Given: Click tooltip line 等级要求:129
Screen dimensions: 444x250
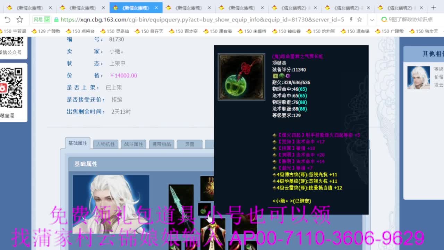Looking at the screenshot, I should tap(287, 115).
